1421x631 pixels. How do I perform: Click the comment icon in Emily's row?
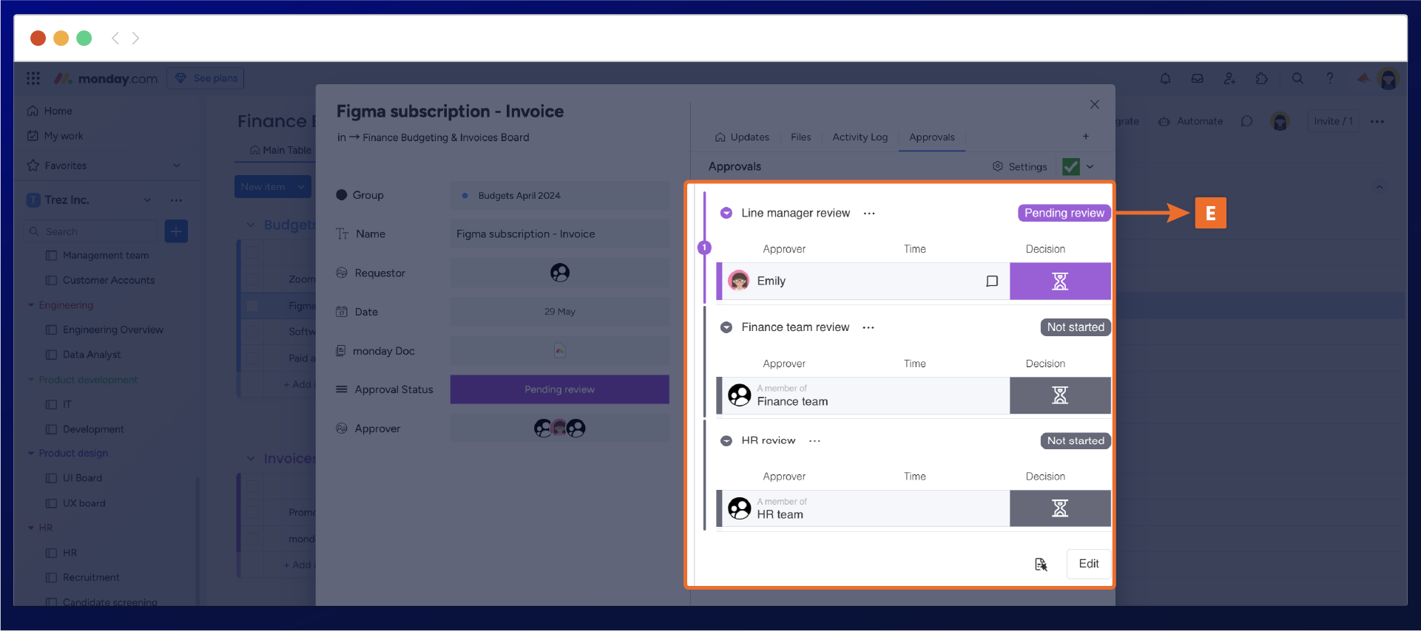click(992, 281)
